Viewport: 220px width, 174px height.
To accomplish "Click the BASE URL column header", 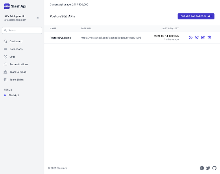I will tap(86, 28).
